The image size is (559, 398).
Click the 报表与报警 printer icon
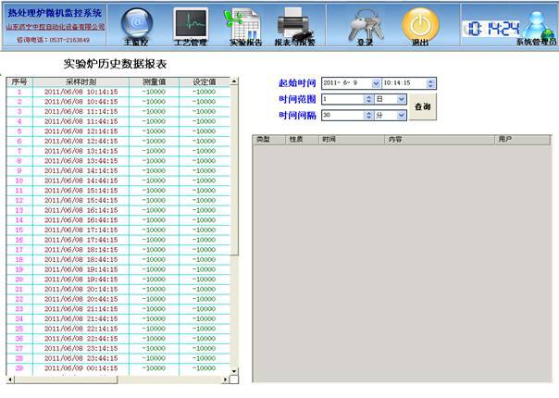coord(296,24)
